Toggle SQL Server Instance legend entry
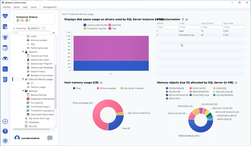The image size is (251, 146). click(132, 88)
